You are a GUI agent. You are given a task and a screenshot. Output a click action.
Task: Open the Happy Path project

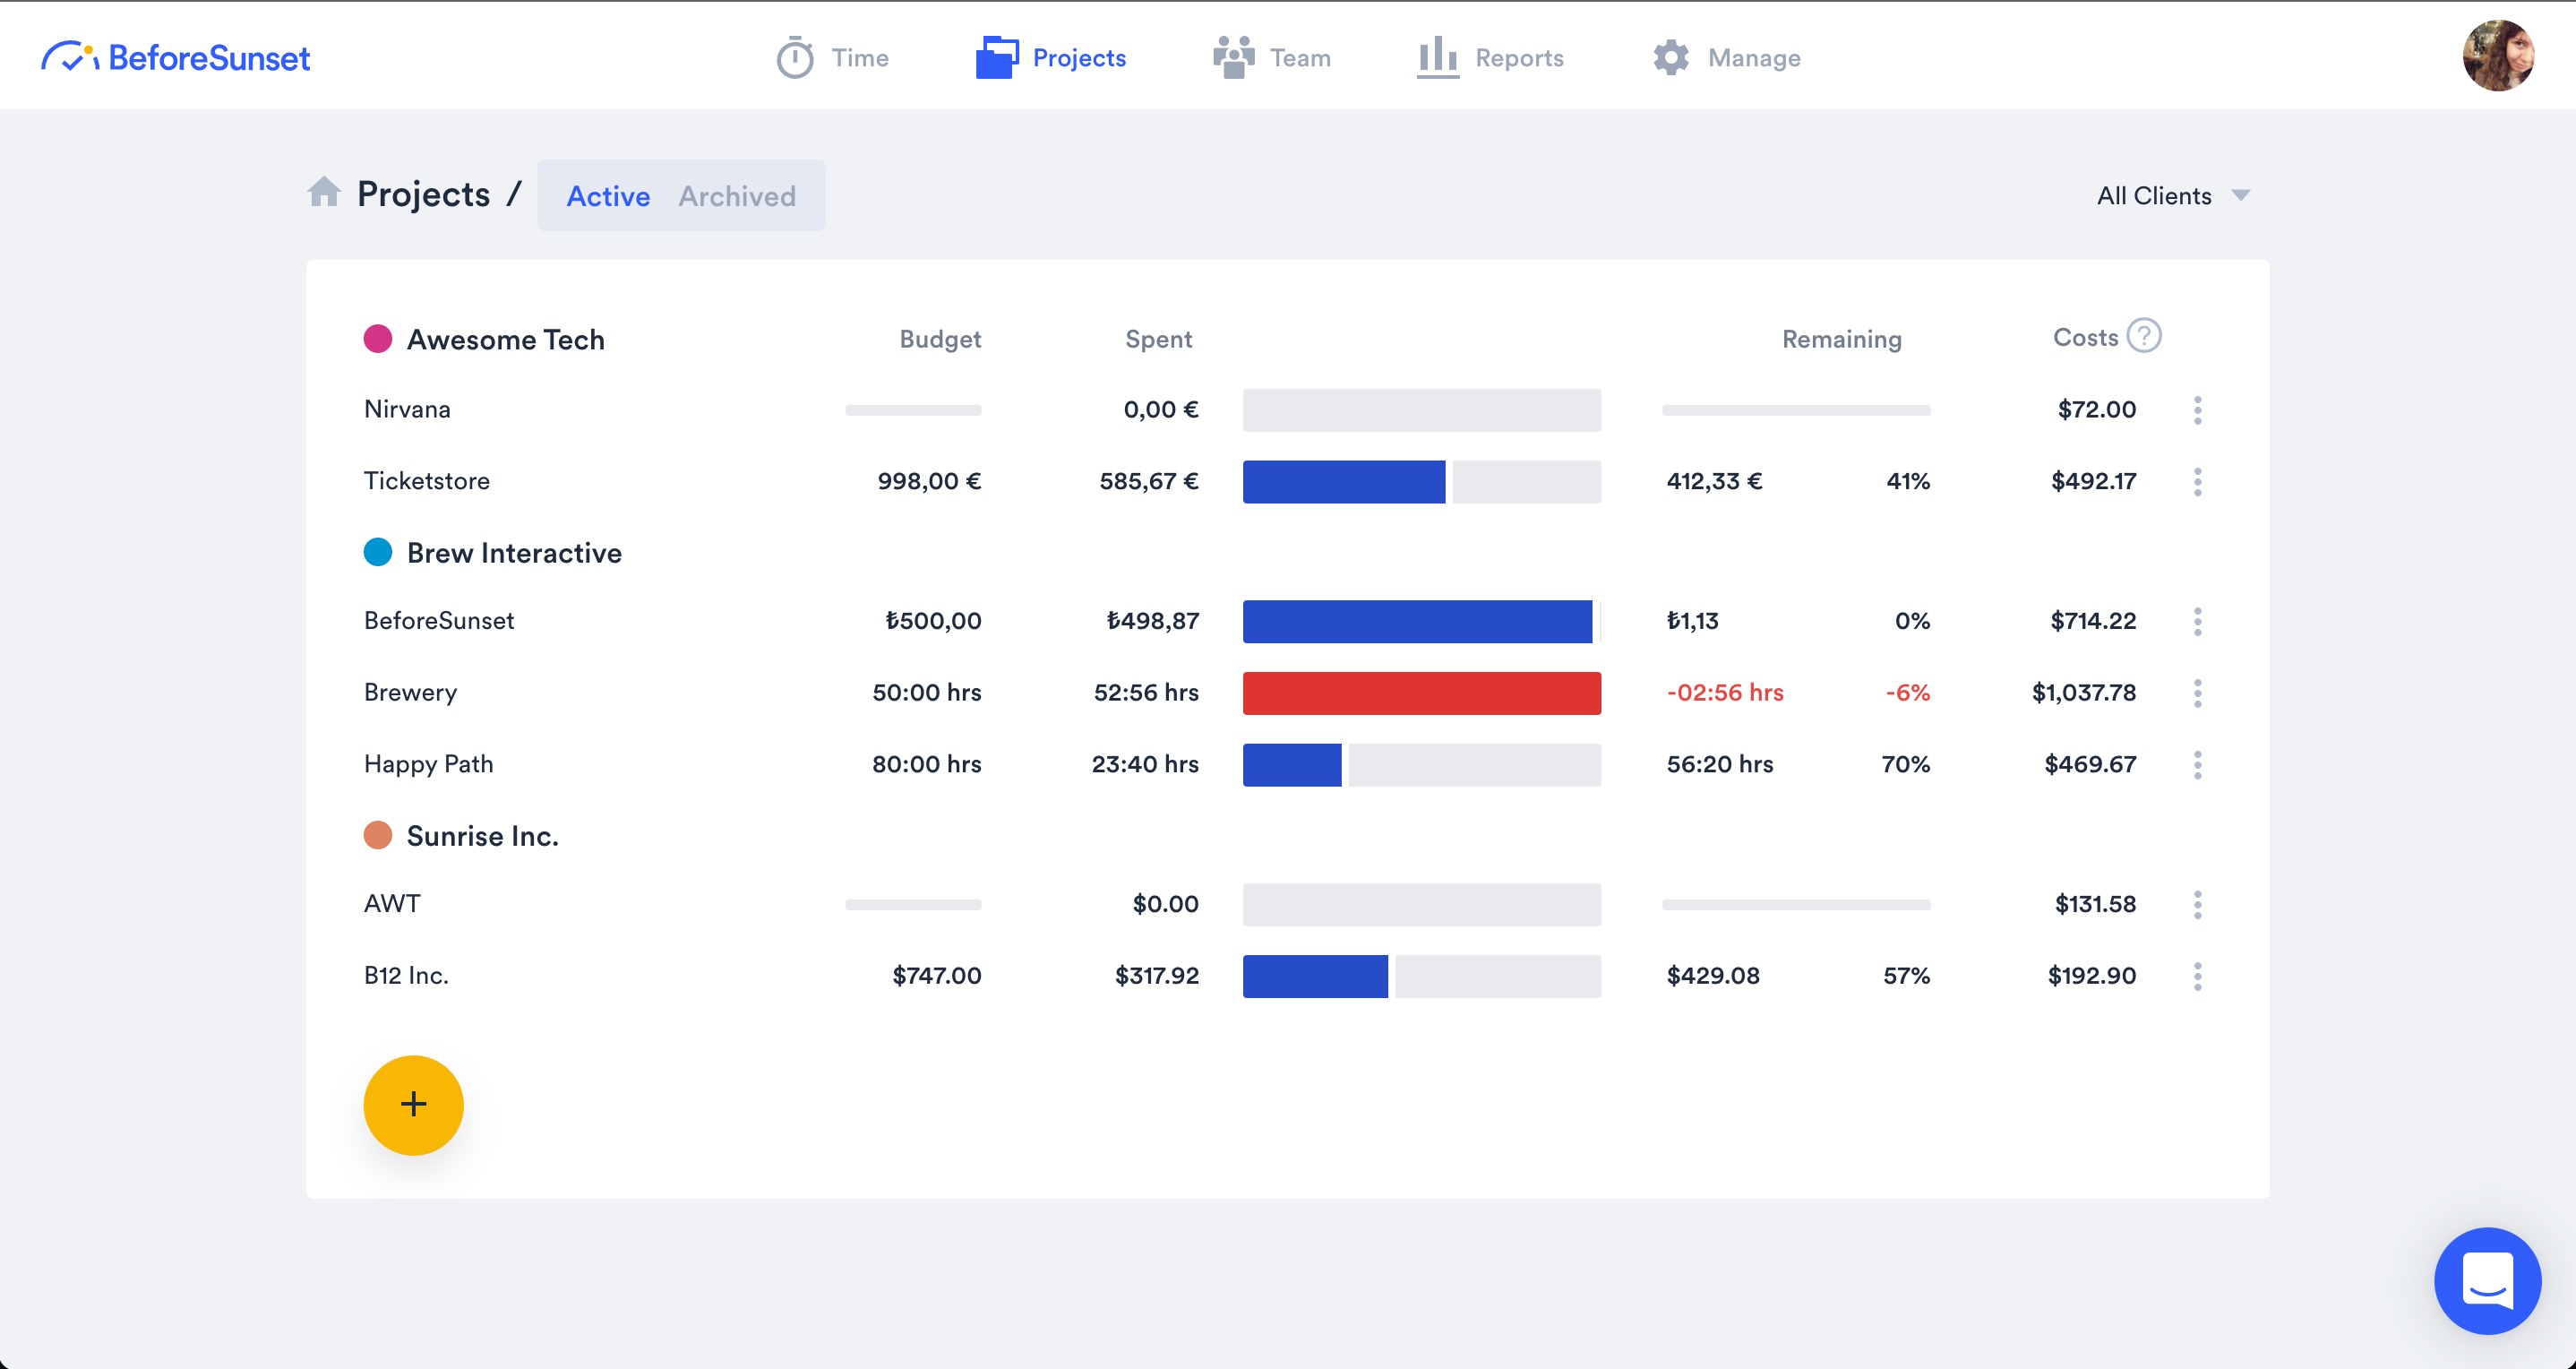(428, 764)
